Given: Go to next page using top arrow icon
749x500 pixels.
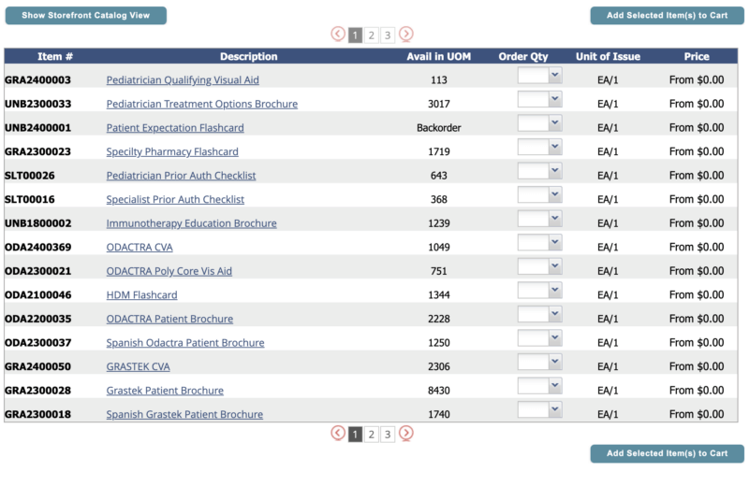Looking at the screenshot, I should pos(406,34).
